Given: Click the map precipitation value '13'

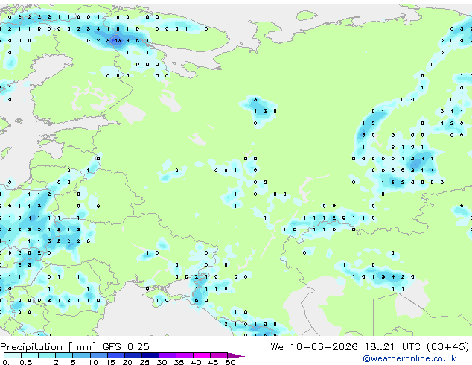Looking at the screenshot, I should coord(118,40).
